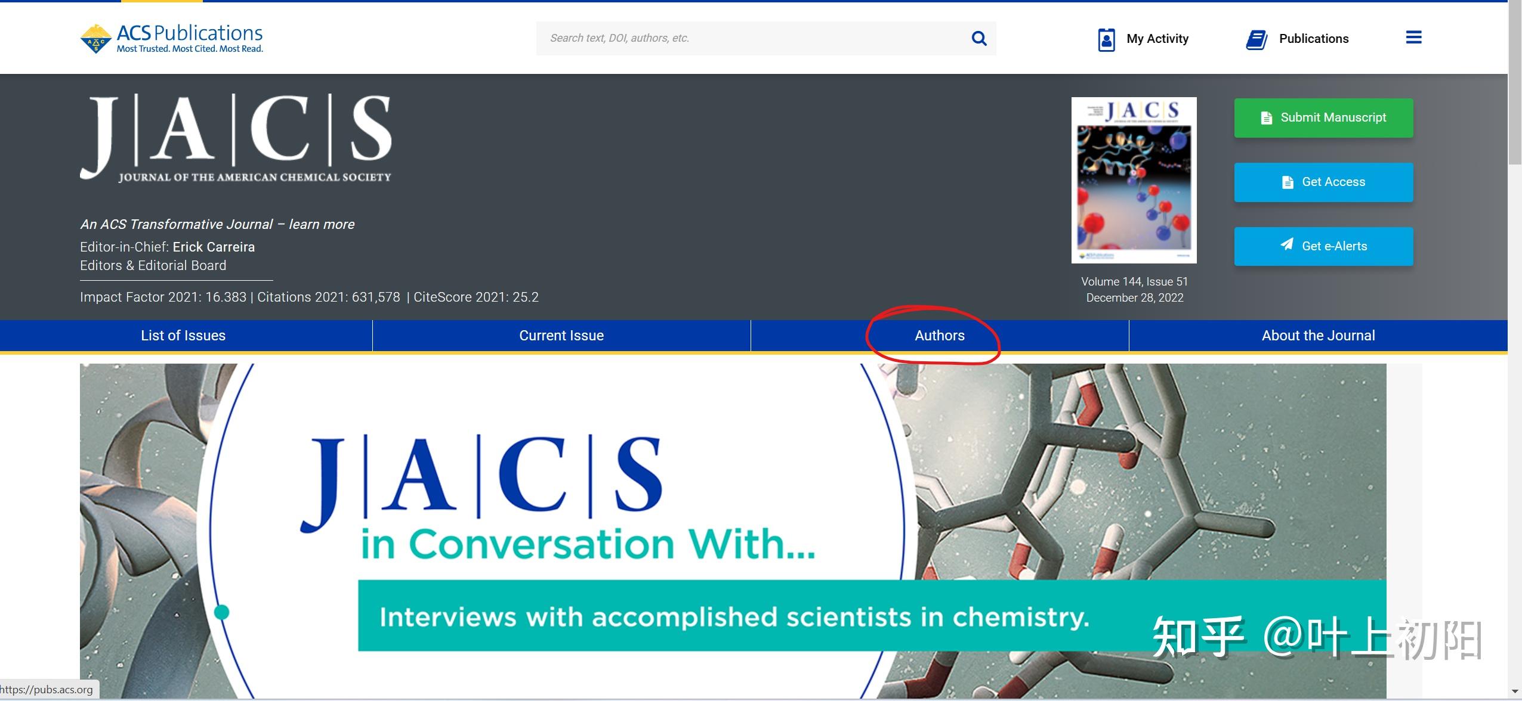
Task: Click December 28, 2022 date text
Action: [x=1134, y=297]
